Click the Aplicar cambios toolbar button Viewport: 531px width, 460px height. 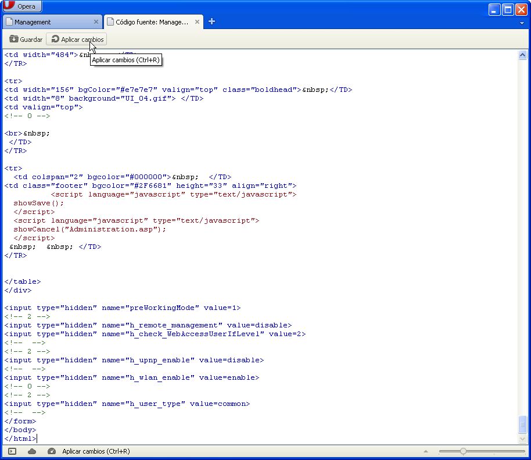pos(77,40)
